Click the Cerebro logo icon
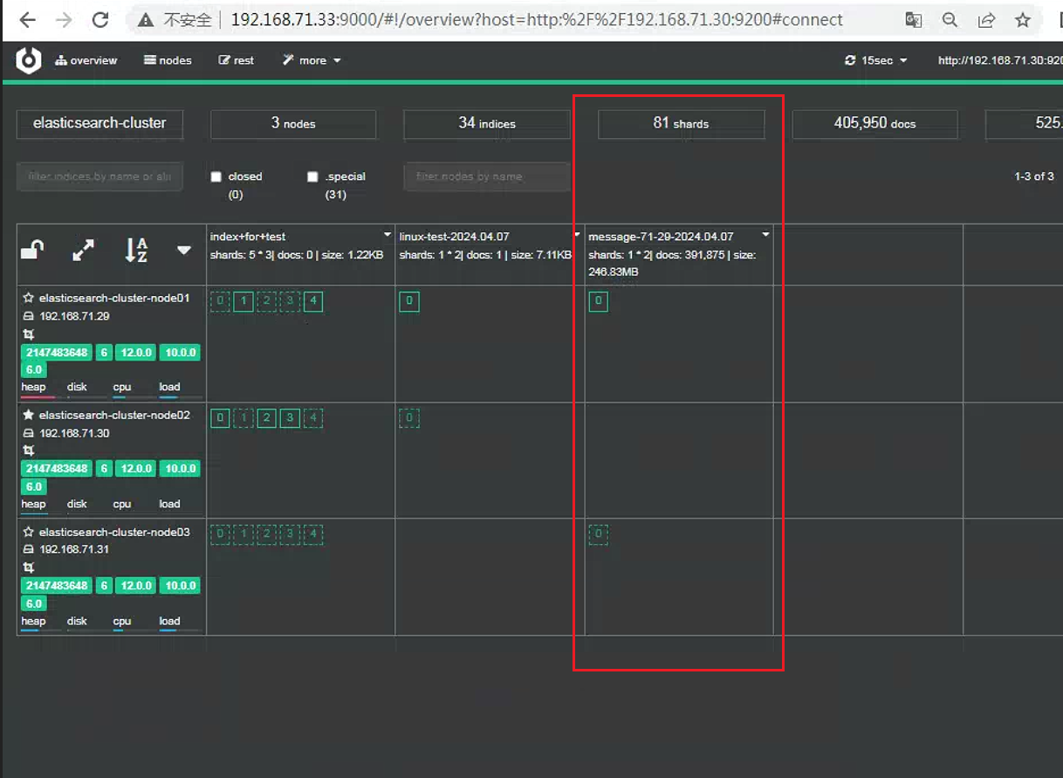Screen dimensions: 1063x778 pyautogui.click(x=29, y=60)
